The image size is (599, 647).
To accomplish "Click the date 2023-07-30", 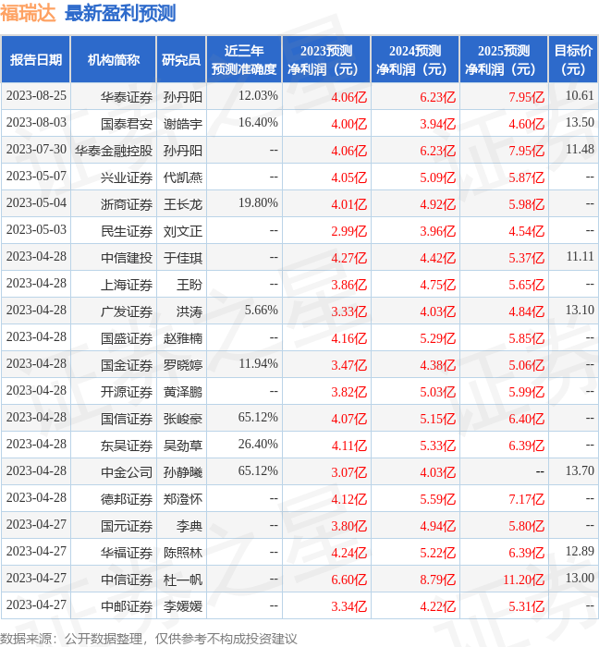I will [36, 150].
